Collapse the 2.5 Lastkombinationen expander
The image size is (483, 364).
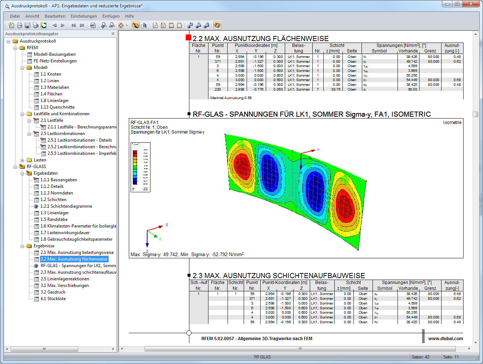pos(29,134)
